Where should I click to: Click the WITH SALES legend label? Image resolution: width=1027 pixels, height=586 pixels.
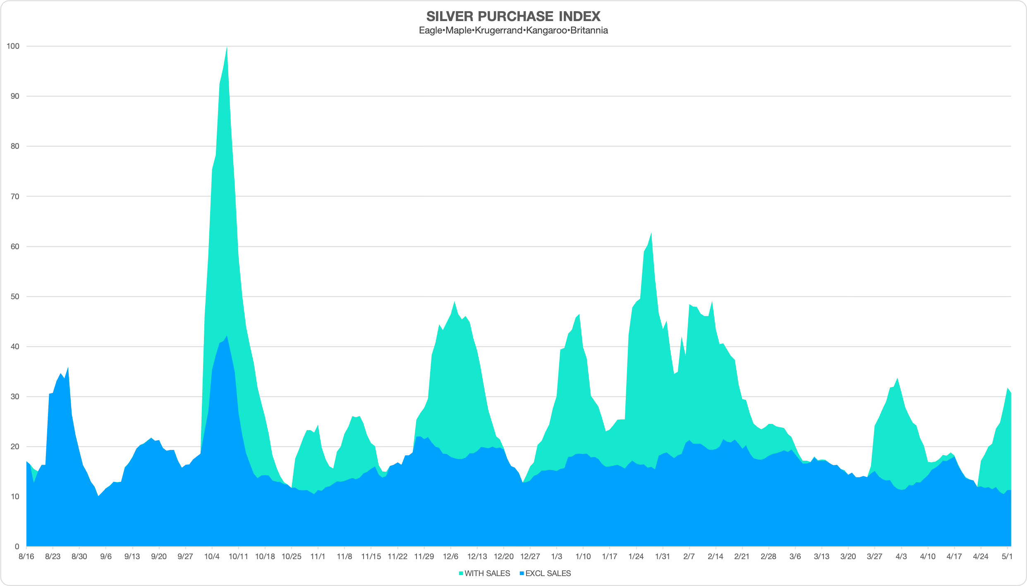click(x=487, y=574)
